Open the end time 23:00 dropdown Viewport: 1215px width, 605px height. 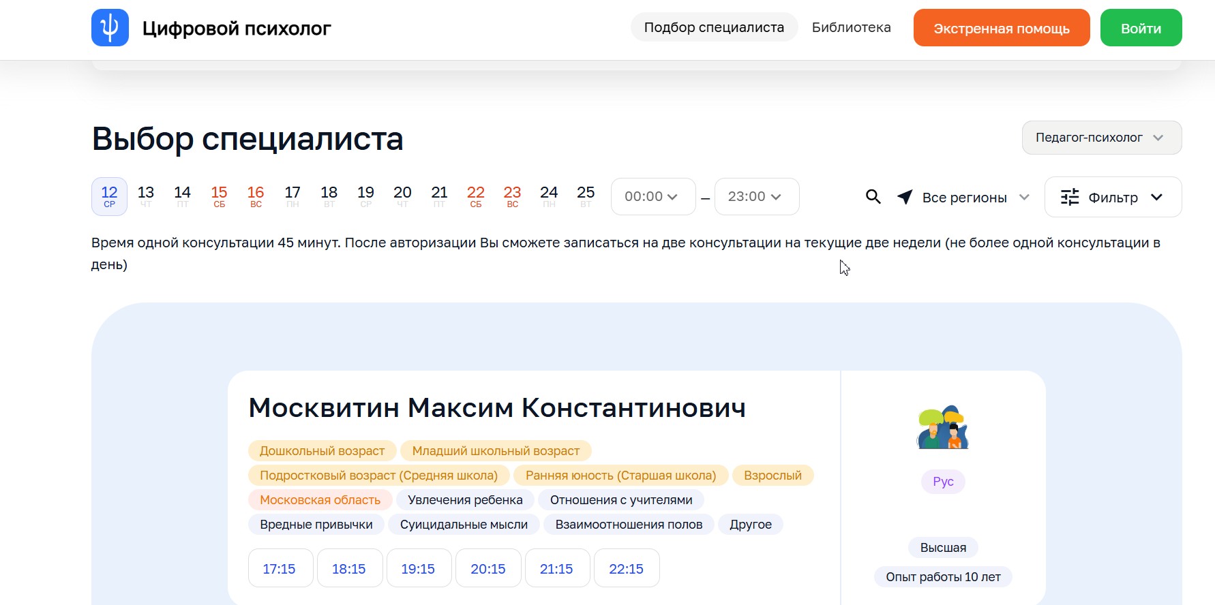(756, 197)
